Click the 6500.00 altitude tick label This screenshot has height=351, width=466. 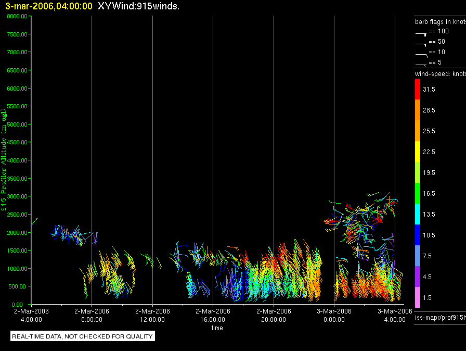(x=17, y=70)
